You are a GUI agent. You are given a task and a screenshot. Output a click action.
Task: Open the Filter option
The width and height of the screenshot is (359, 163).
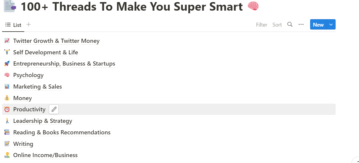(262, 25)
